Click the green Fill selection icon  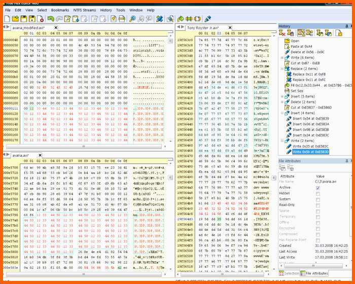point(181,19)
